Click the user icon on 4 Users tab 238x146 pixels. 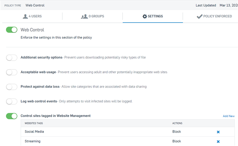coord(25,16)
